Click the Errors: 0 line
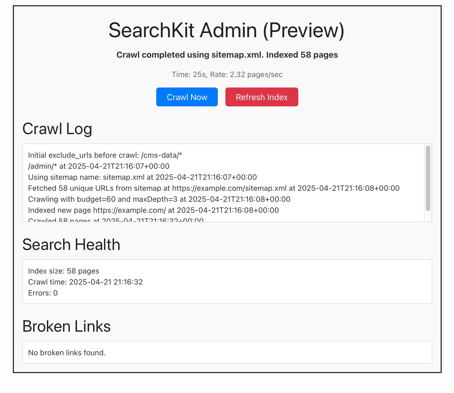 pos(43,293)
